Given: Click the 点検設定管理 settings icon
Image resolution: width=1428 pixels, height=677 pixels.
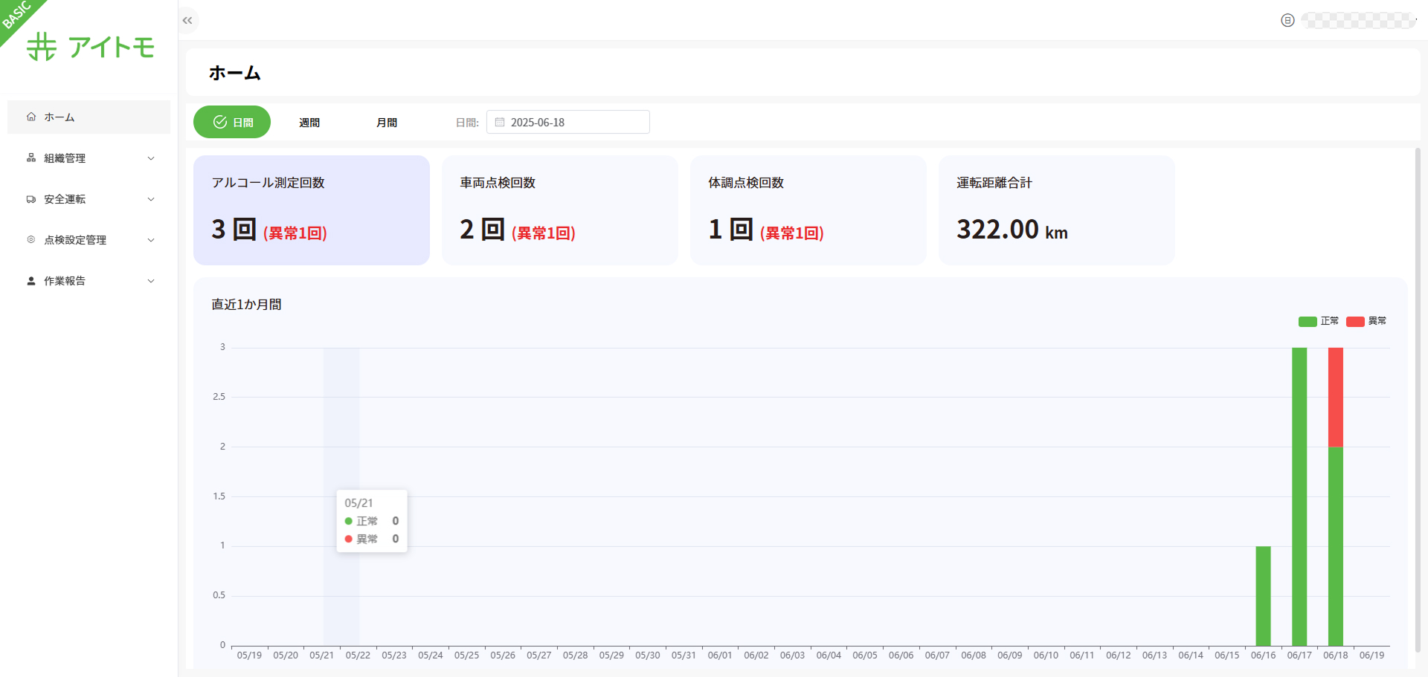Looking at the screenshot, I should 31,239.
